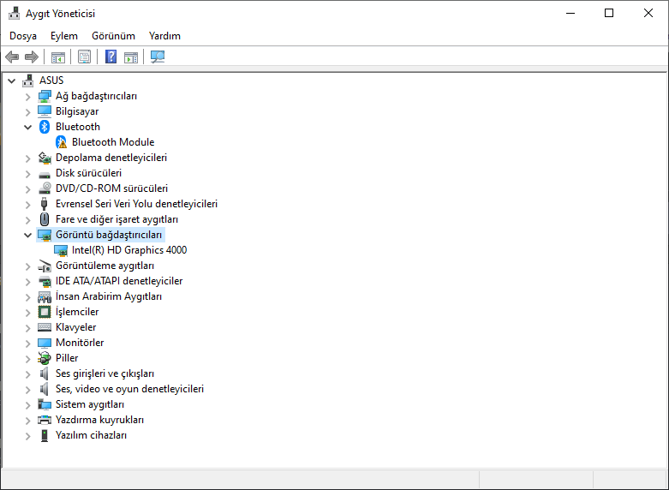669x490 pixels.
Task: Click the Yazılım cihazları icon
Action: click(45, 435)
